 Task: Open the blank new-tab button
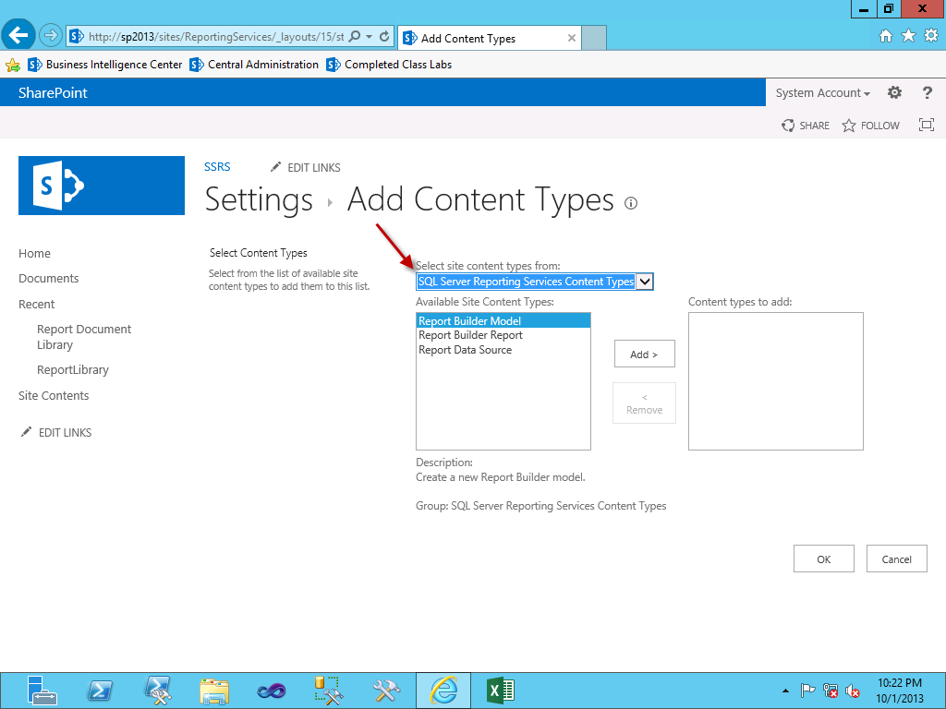point(594,37)
